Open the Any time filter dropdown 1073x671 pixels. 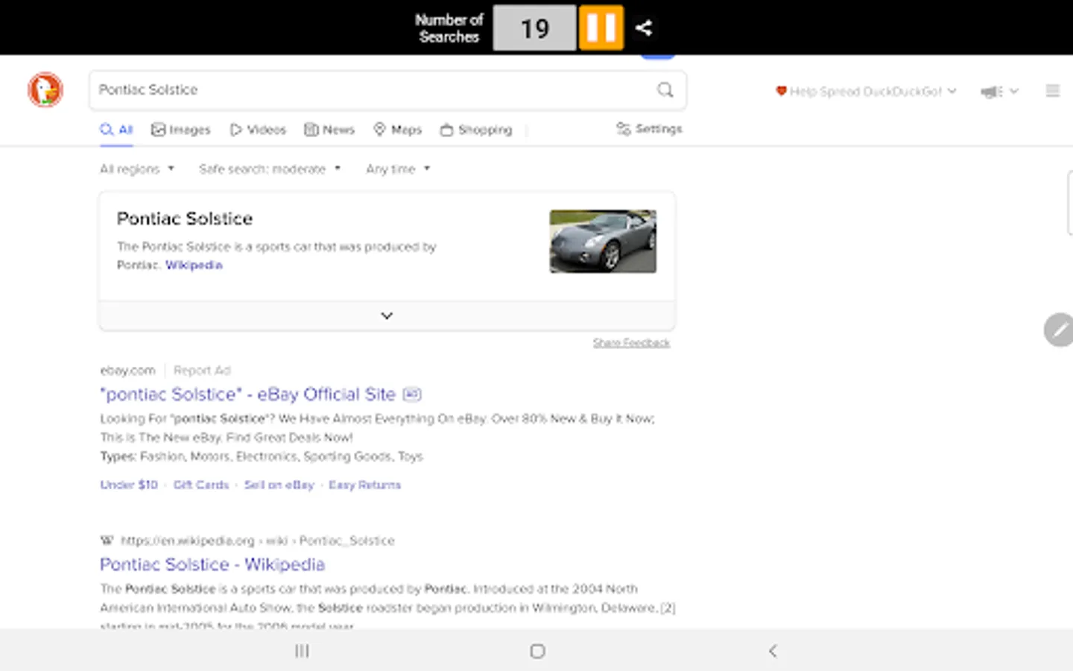click(x=398, y=169)
